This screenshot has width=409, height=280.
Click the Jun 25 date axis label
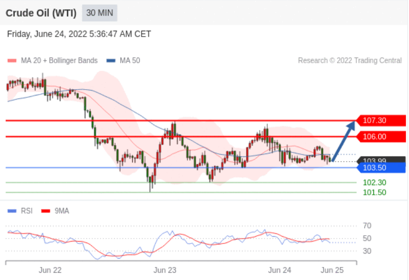click(x=332, y=270)
